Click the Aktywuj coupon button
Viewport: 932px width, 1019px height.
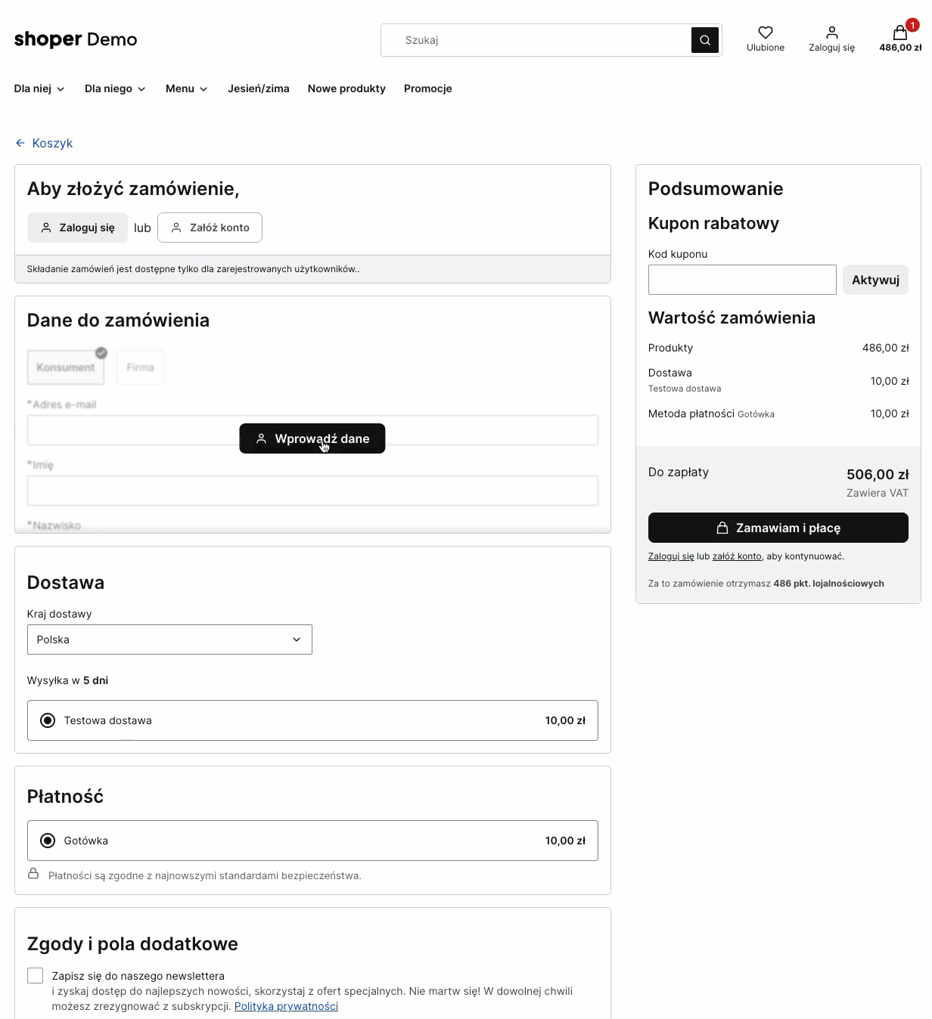click(875, 280)
